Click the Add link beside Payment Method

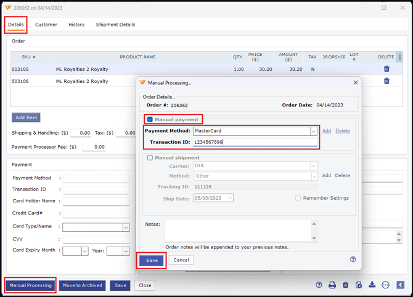[327, 131]
